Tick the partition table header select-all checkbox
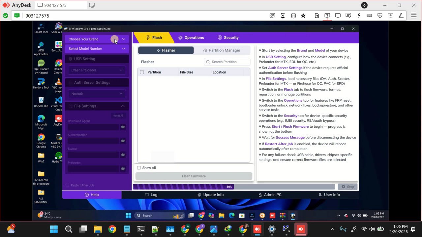 [x=142, y=72]
